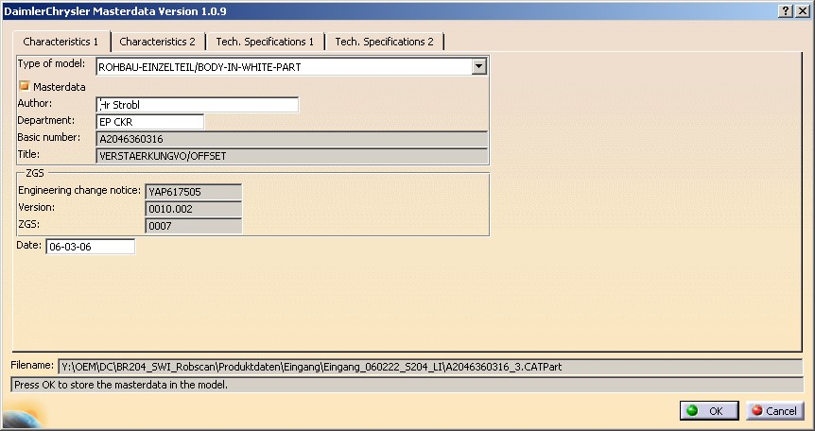815x431 pixels.
Task: Open the Tech. Specifications 1 tab
Action: [265, 42]
